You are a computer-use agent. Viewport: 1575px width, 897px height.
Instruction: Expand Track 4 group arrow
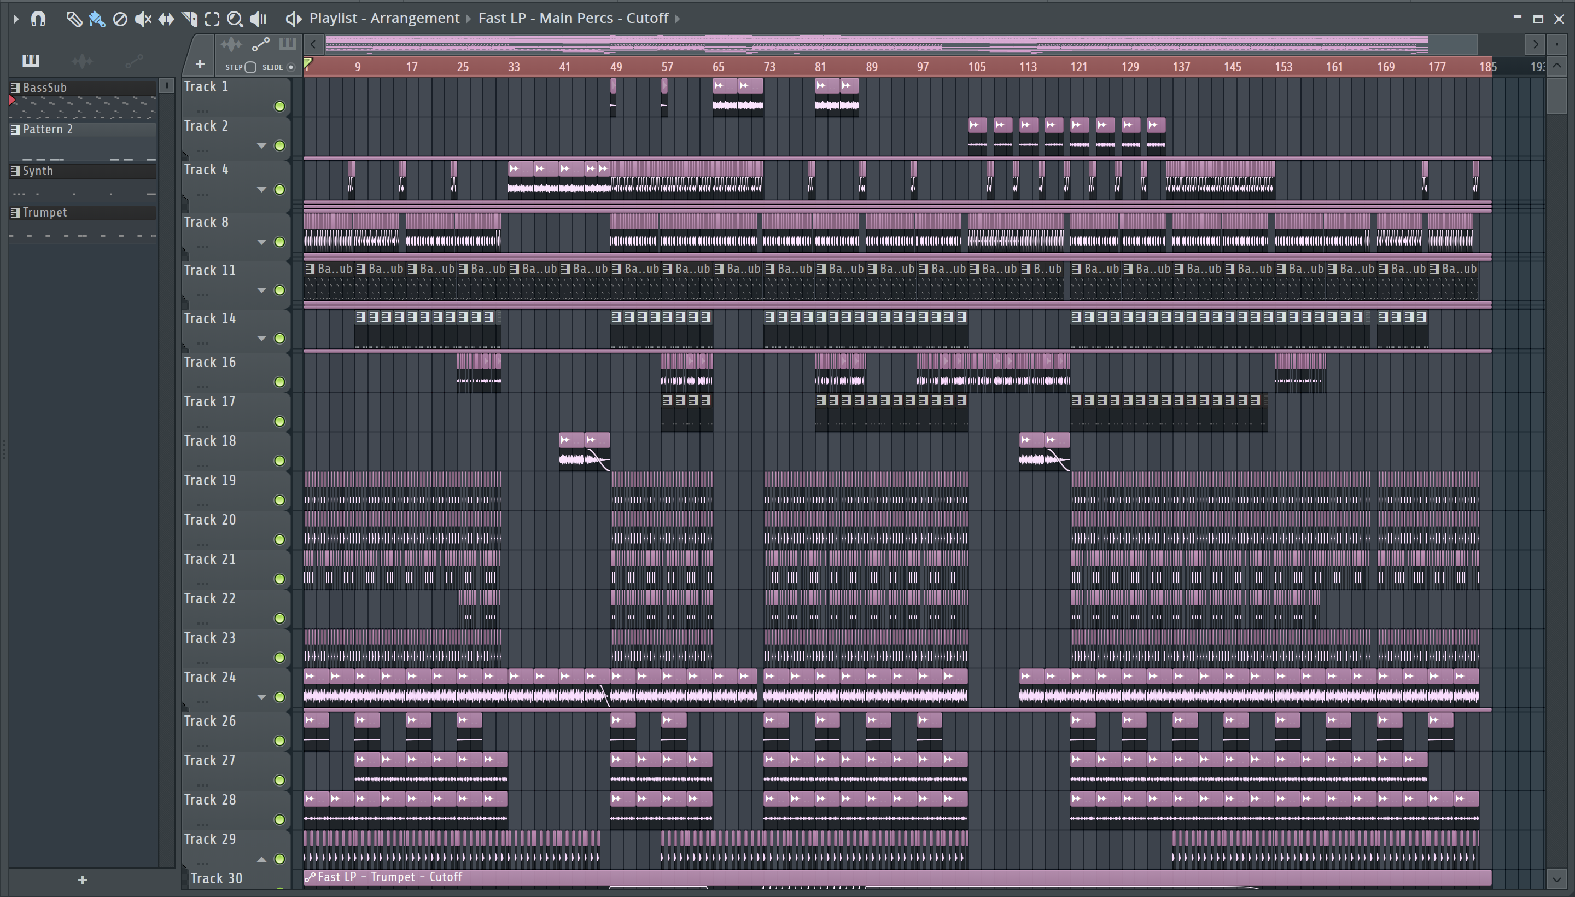[262, 190]
